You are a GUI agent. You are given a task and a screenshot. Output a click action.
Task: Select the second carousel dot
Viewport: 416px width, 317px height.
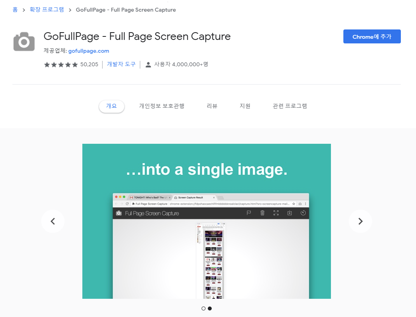[210, 308]
